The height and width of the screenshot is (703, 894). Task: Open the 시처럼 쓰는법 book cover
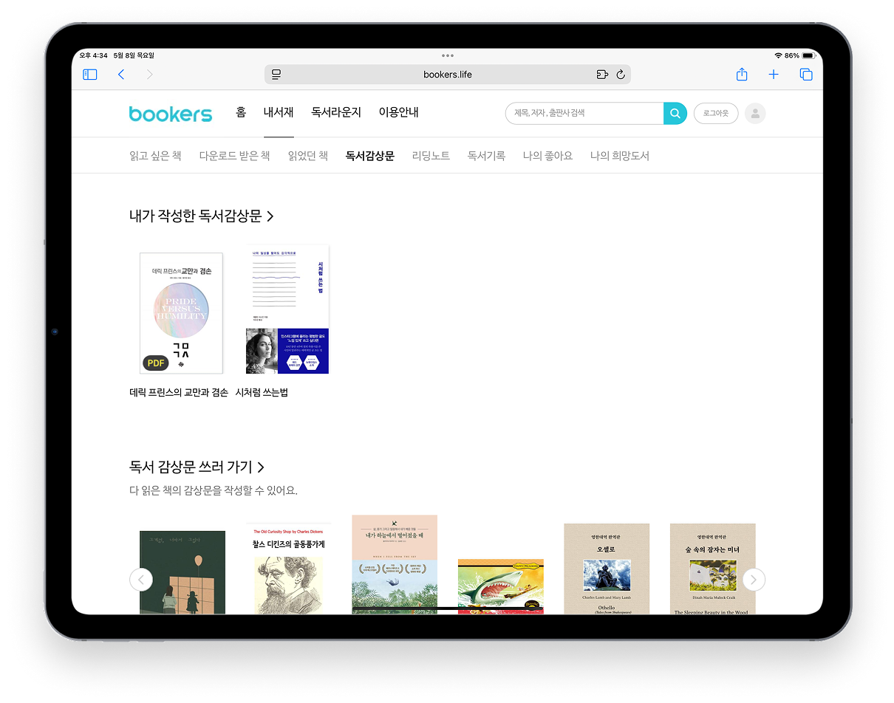[x=287, y=309]
